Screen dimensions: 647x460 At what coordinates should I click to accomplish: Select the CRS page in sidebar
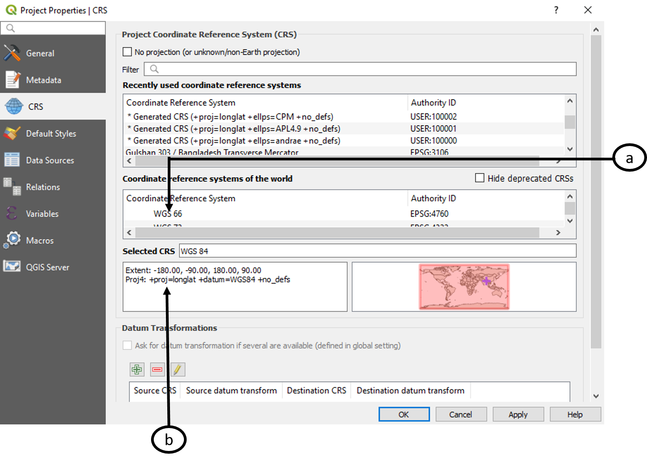coord(53,106)
